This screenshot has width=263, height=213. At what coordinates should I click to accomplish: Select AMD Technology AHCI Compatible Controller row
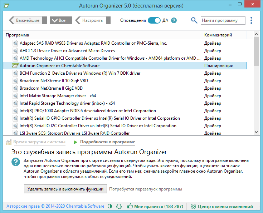(x=125, y=58)
